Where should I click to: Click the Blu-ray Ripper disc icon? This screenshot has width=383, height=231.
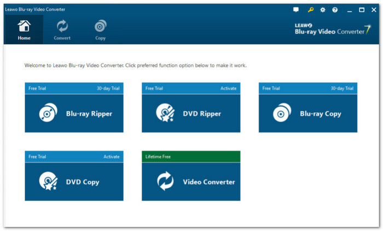point(48,112)
